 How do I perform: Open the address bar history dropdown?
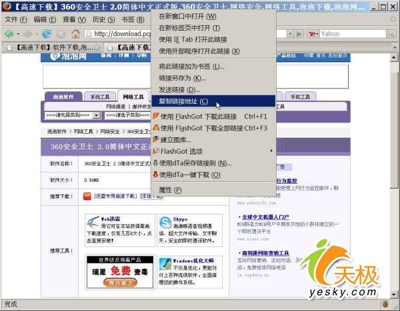tap(290, 34)
